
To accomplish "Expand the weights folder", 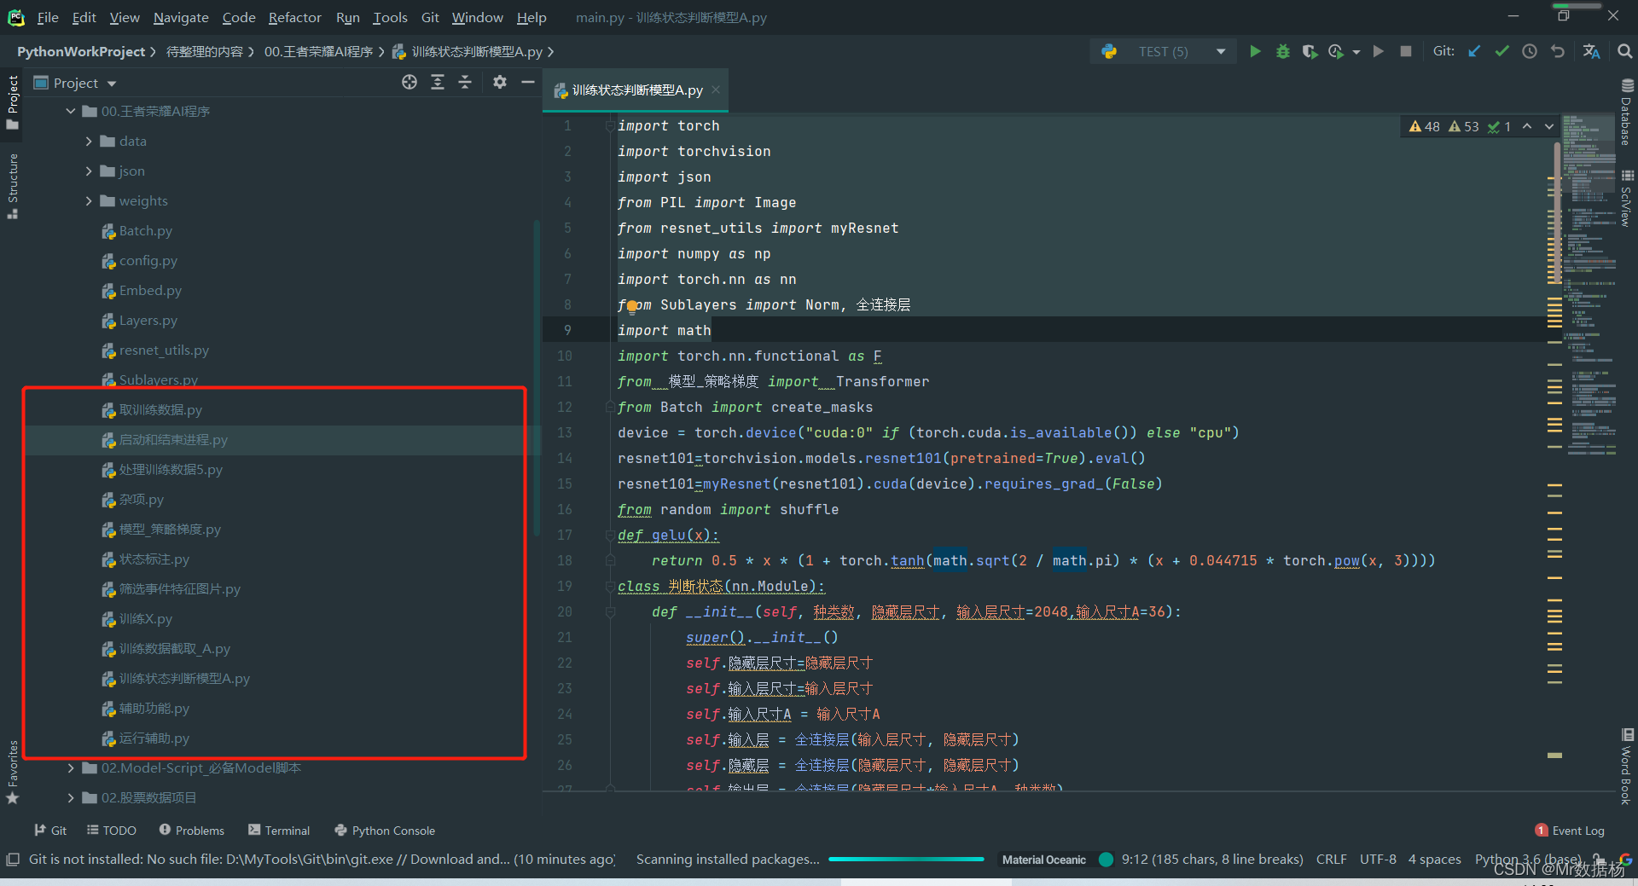I will pyautogui.click(x=89, y=201).
